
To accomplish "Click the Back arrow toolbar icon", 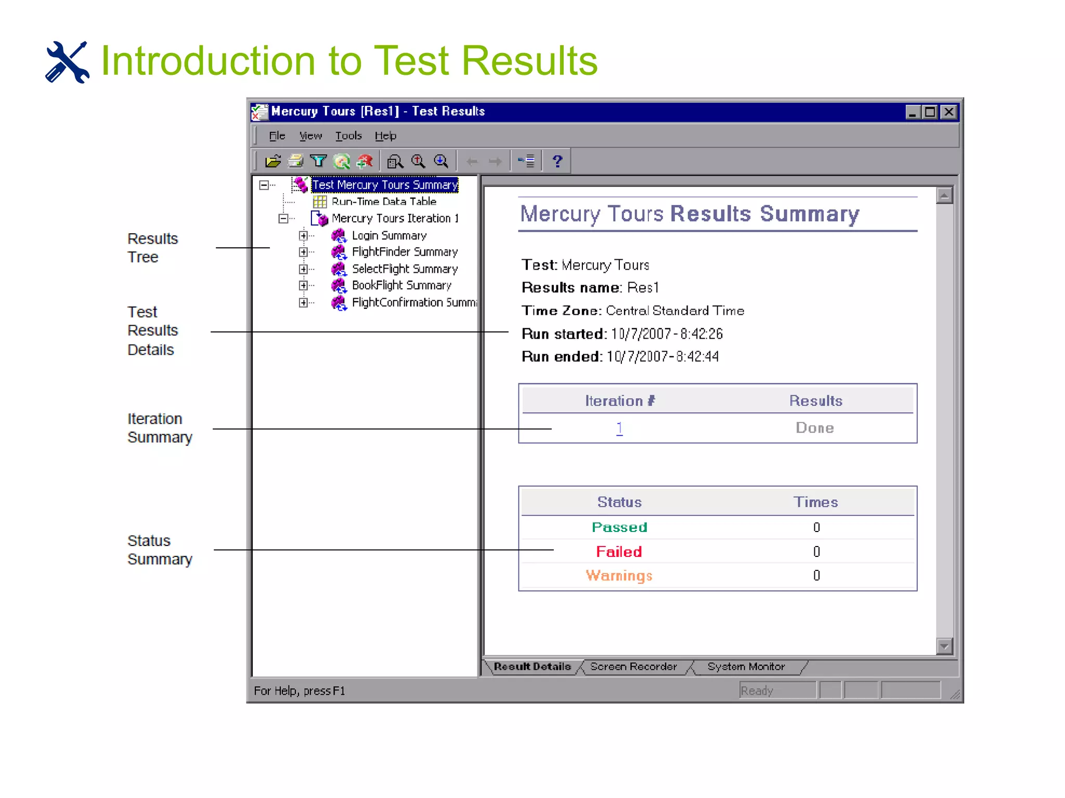I will click(472, 162).
